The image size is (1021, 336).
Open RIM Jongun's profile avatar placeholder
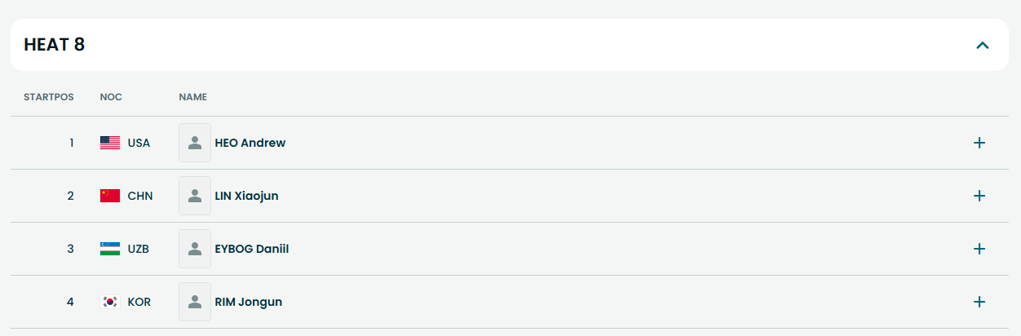click(x=195, y=302)
